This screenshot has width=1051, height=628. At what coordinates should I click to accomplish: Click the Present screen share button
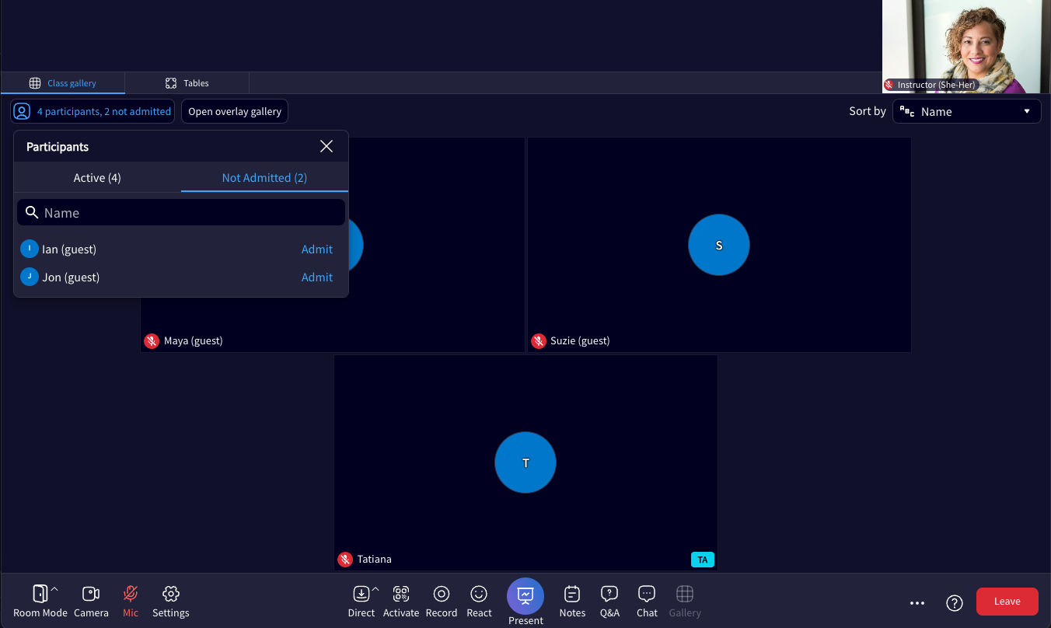point(525,596)
